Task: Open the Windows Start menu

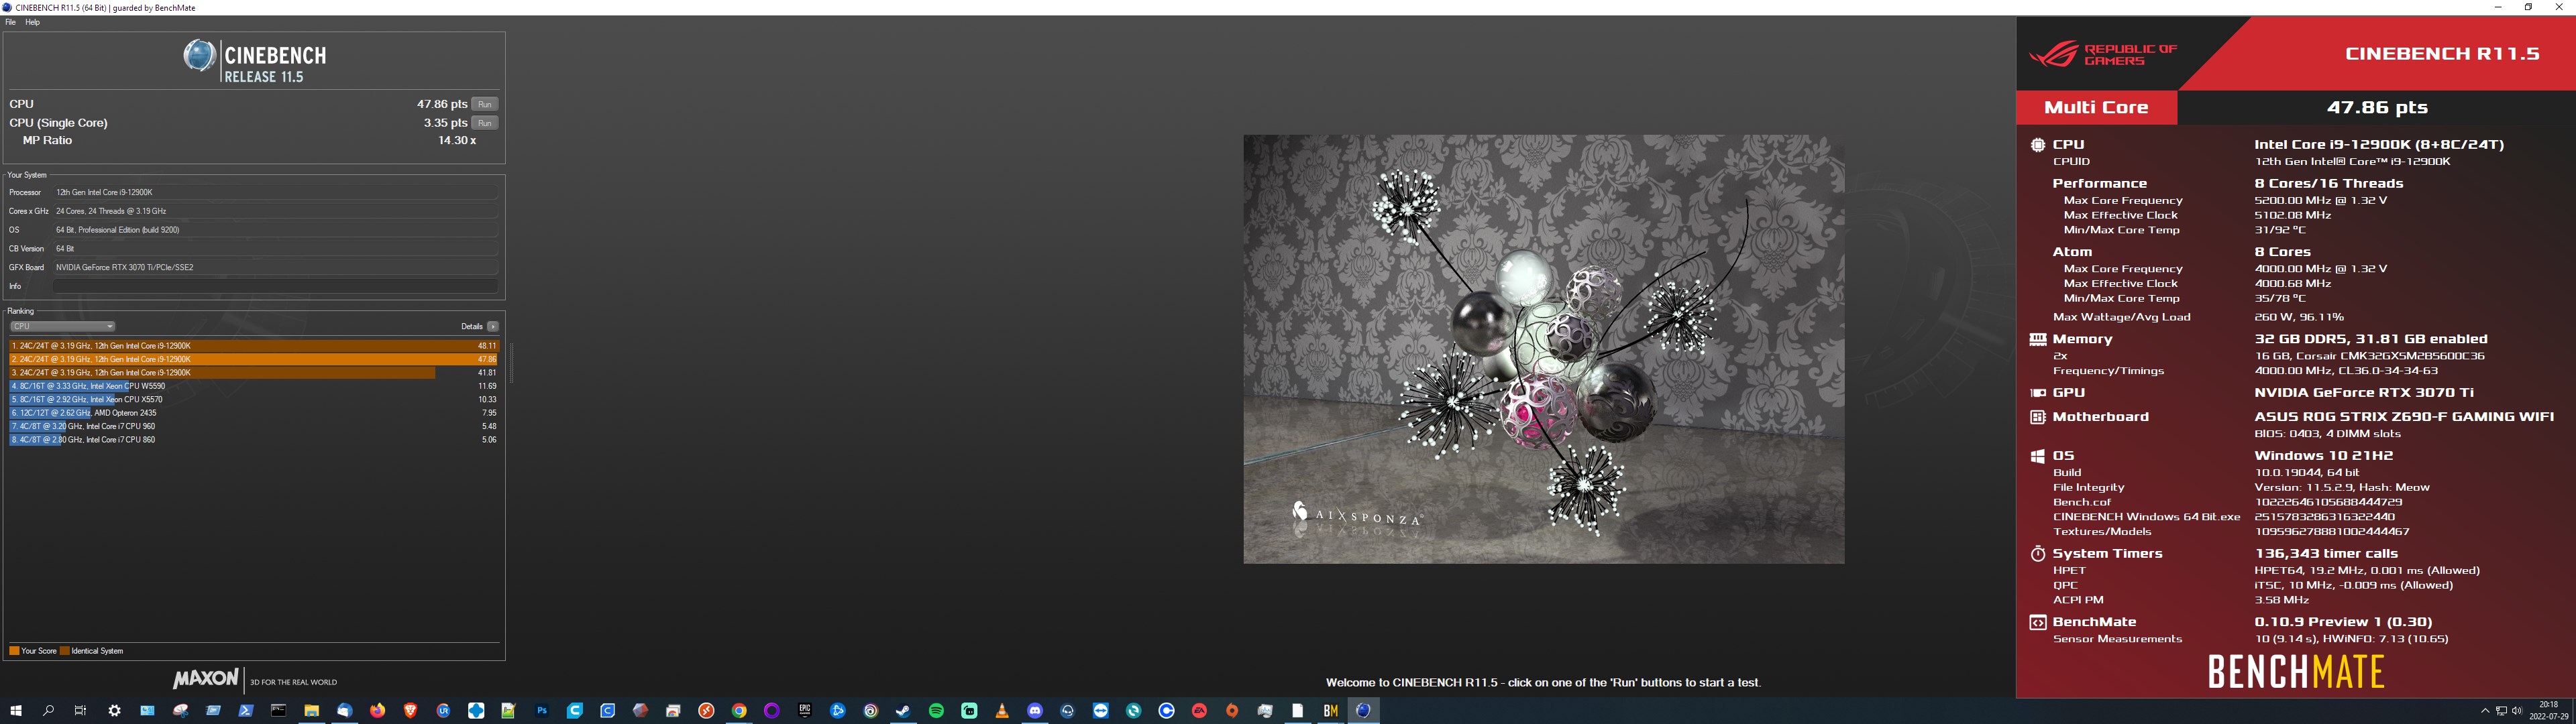Action: [15, 711]
